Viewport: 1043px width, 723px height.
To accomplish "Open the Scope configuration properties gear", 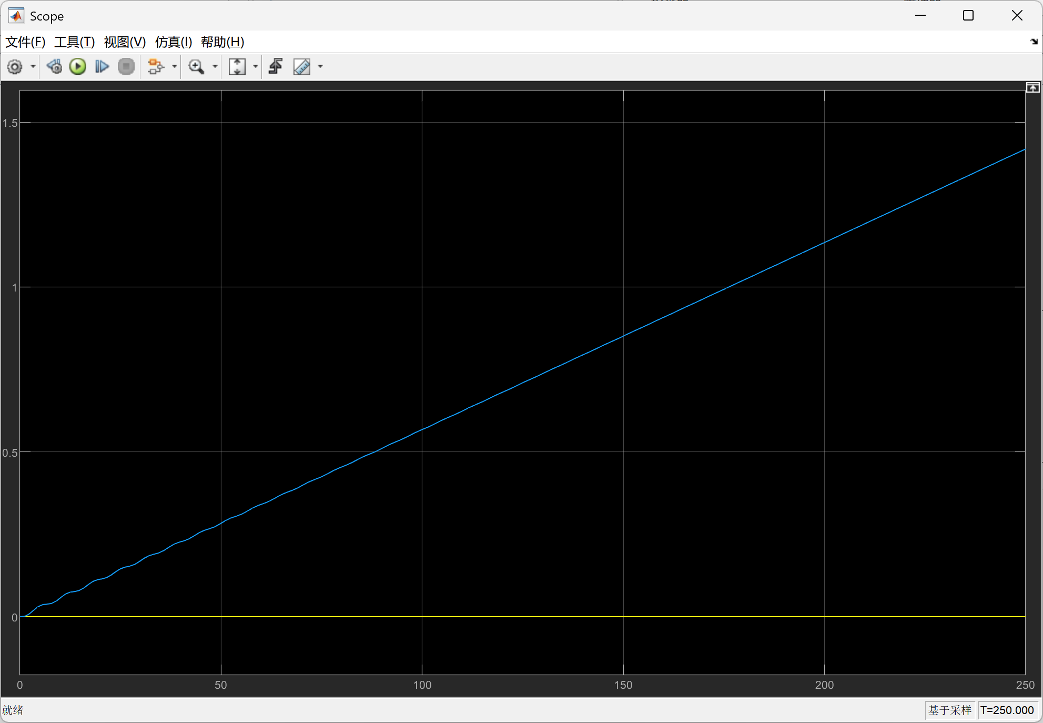I will click(x=14, y=66).
